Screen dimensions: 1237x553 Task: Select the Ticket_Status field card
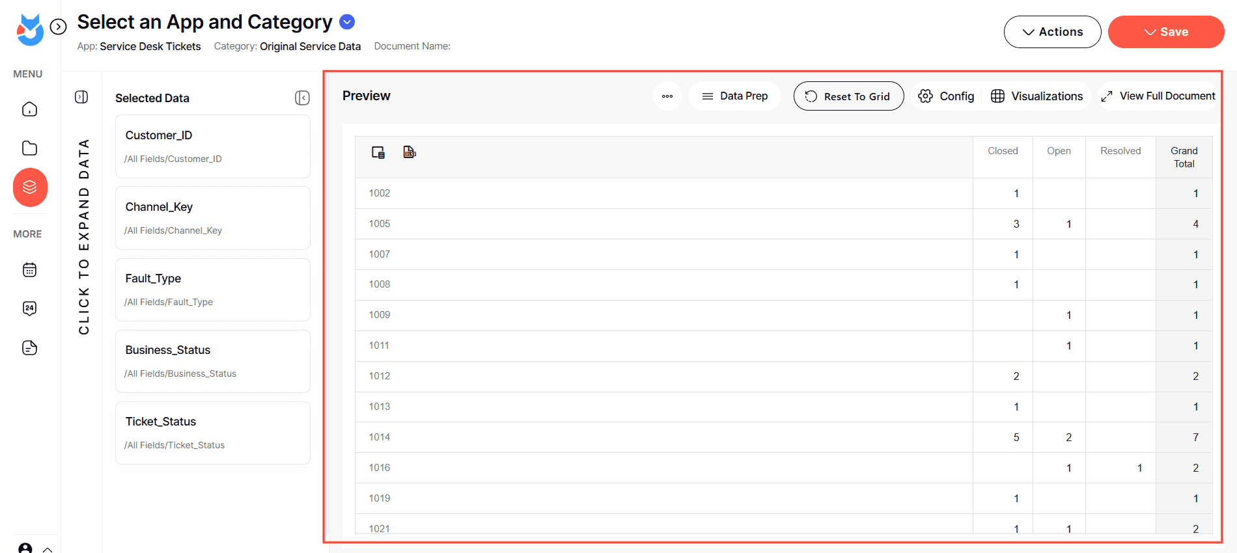(x=213, y=433)
